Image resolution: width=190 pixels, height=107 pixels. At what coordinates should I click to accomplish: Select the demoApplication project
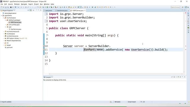click(x=10, y=13)
